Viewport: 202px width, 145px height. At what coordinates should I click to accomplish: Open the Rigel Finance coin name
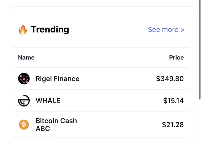[57, 79]
